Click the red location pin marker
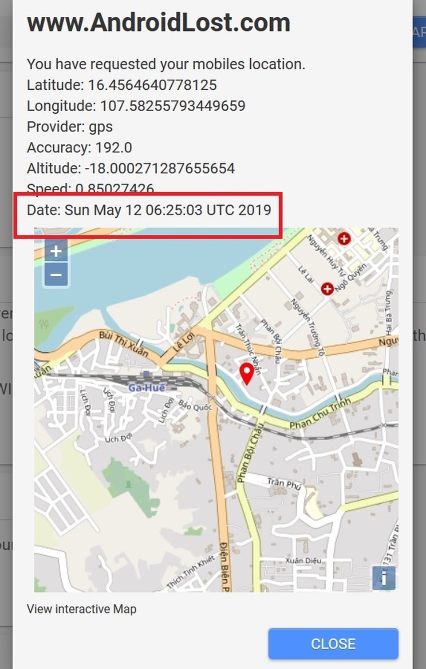Viewport: 426px width, 669px height. click(247, 374)
